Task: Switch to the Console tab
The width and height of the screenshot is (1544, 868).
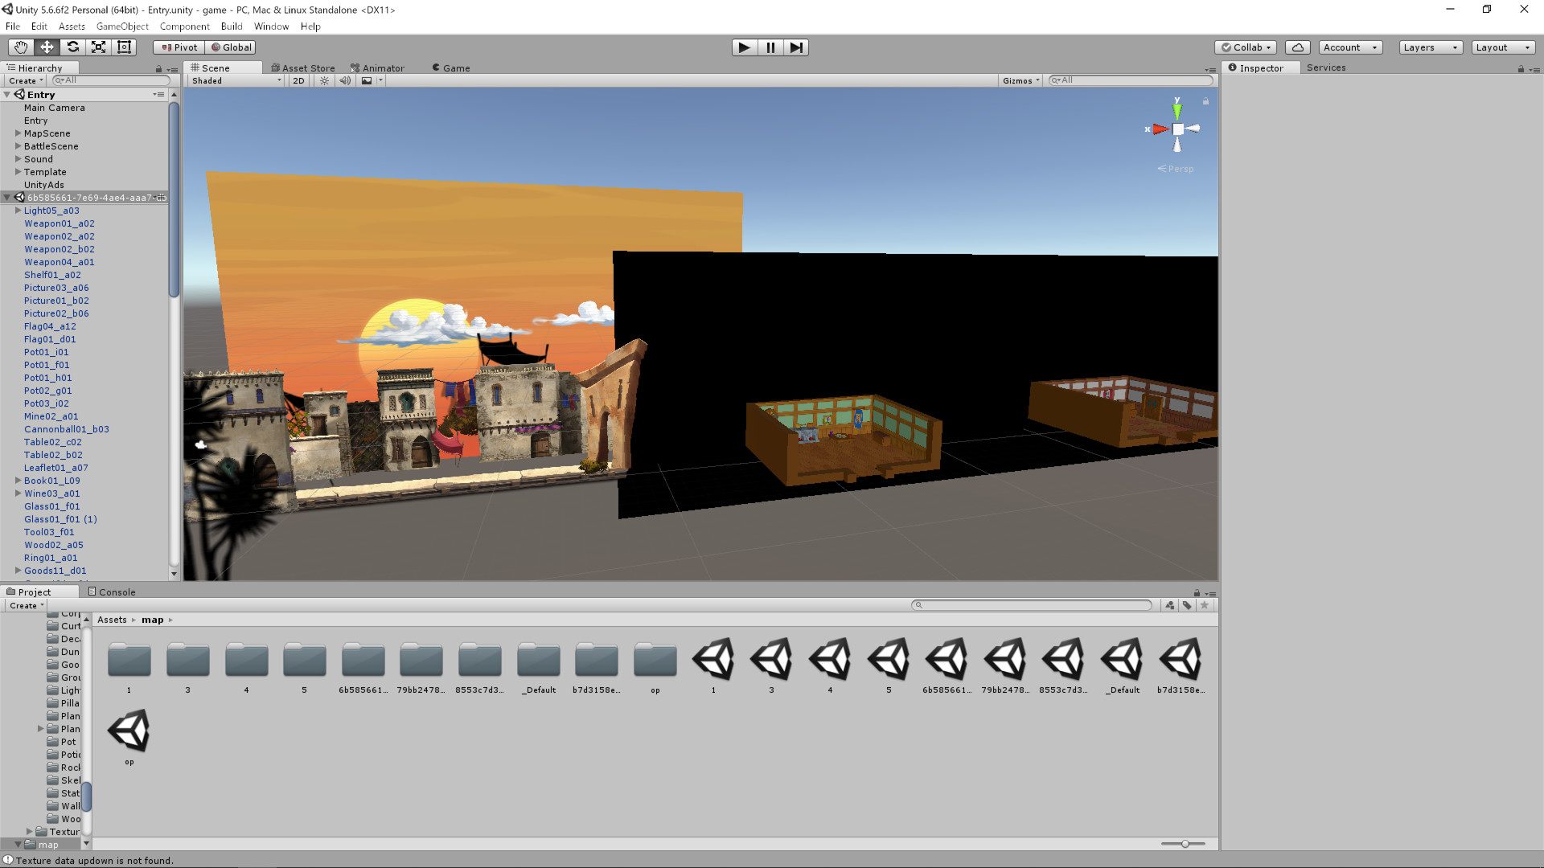Action: coord(113,592)
